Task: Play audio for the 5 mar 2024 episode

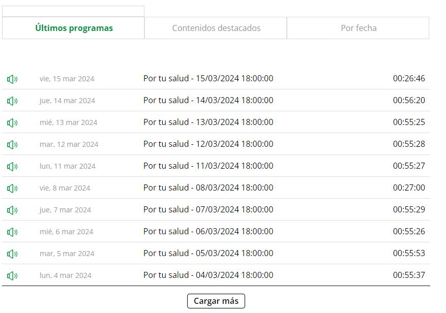Action: pyautogui.click(x=12, y=254)
